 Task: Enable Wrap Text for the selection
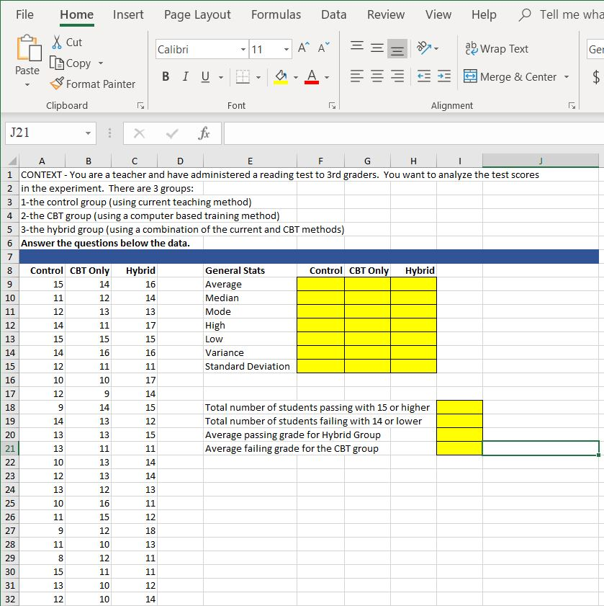(496, 48)
